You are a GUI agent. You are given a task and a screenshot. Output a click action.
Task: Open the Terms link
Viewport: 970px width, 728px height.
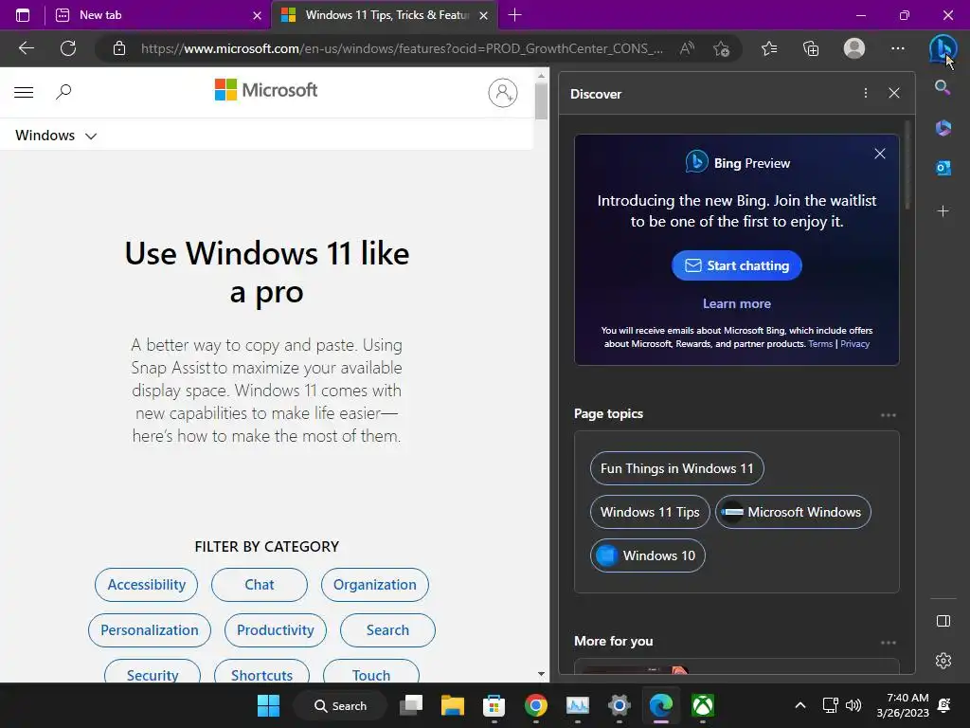(820, 343)
